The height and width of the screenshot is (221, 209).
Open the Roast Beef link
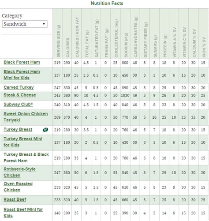point(15,199)
